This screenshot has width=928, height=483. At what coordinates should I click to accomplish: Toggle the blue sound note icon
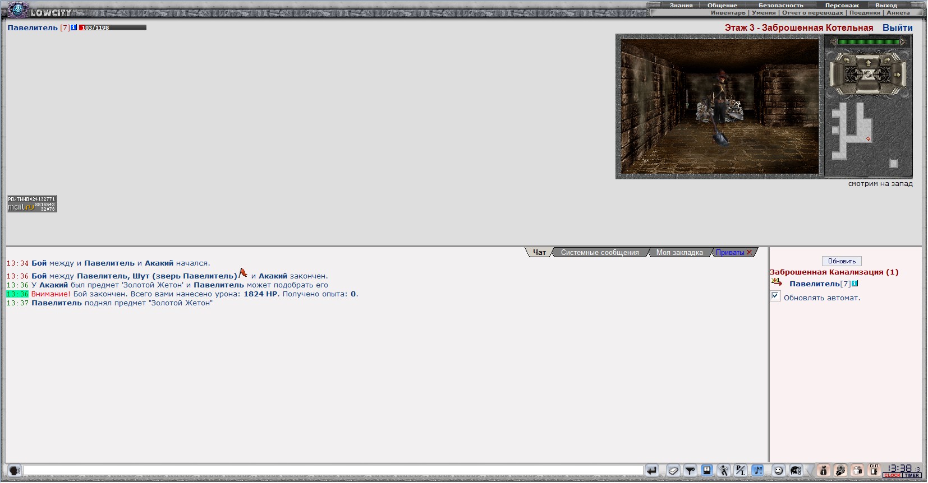tap(757, 471)
